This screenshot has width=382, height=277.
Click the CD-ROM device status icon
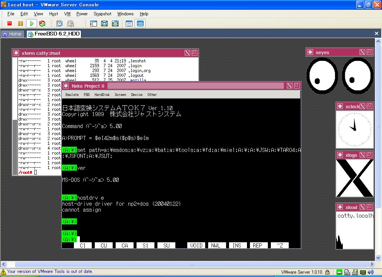(347, 272)
